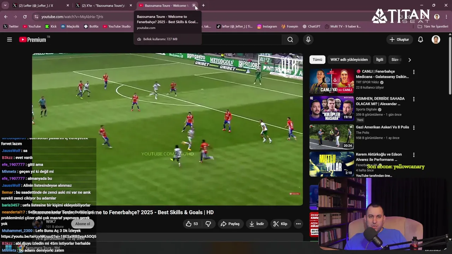Image resolution: width=452 pixels, height=254 pixels.
Task: Open the BotRix bookmark
Action: 91,26
